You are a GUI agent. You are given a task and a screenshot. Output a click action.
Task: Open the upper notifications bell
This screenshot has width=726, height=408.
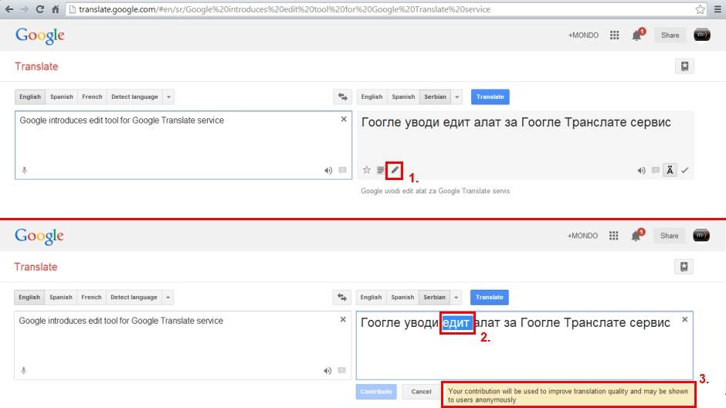(637, 35)
